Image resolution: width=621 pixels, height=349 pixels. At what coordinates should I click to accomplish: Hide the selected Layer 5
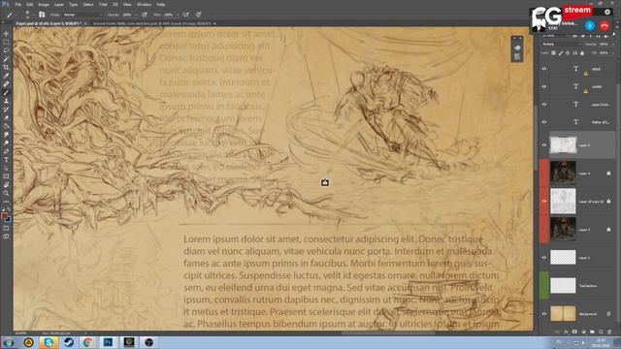point(544,145)
